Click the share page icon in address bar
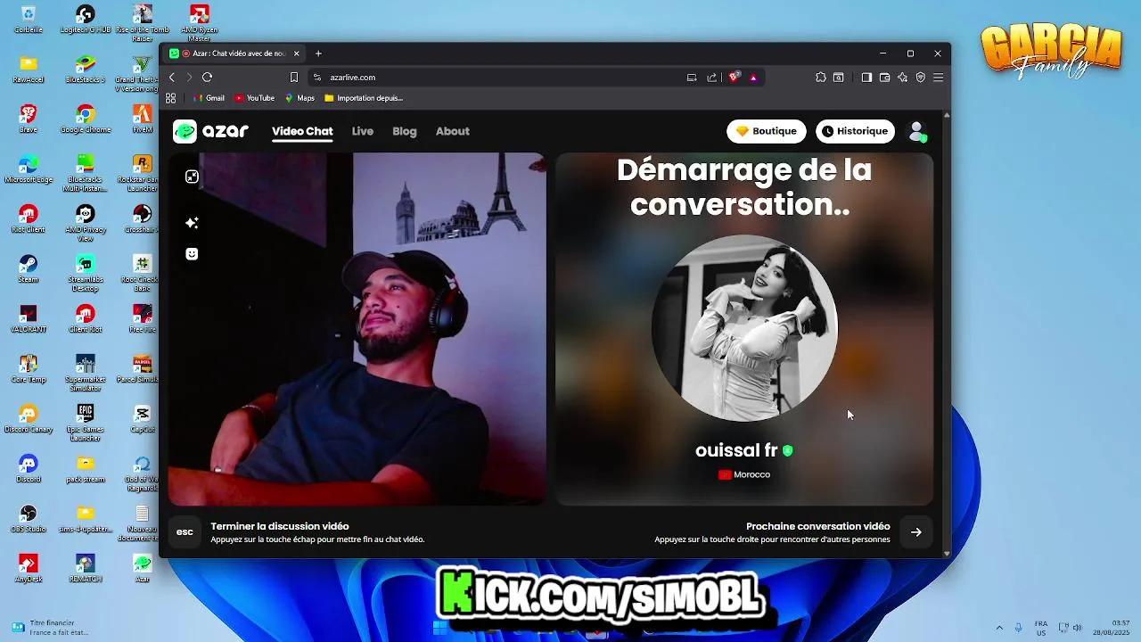The image size is (1141, 642). 712,78
